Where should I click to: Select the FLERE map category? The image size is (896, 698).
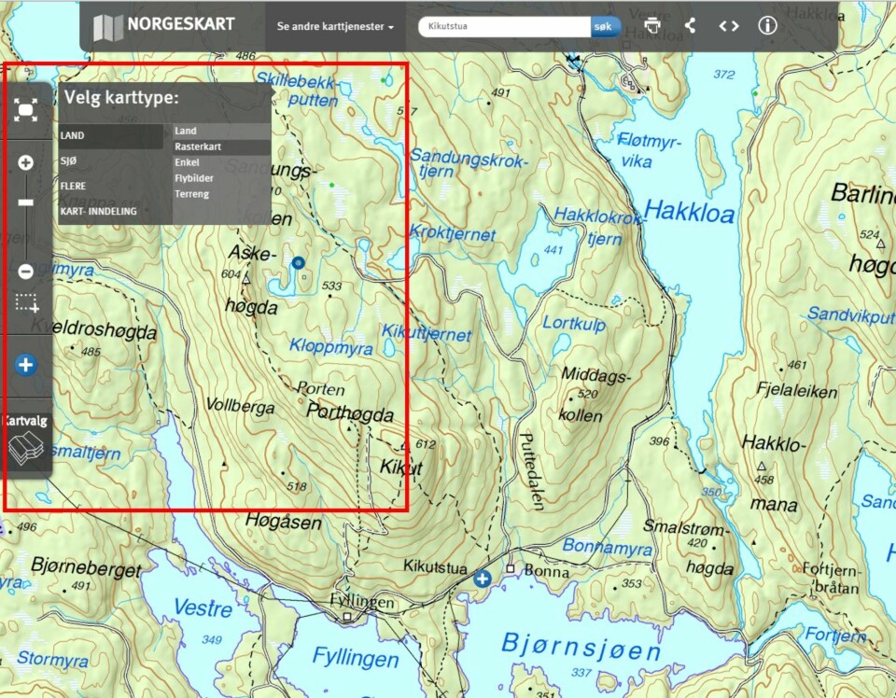(74, 186)
